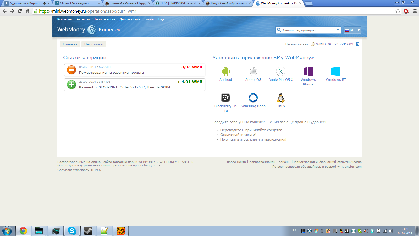Open the юридическая информация footer link
This screenshot has width=419, height=236.
click(x=314, y=162)
